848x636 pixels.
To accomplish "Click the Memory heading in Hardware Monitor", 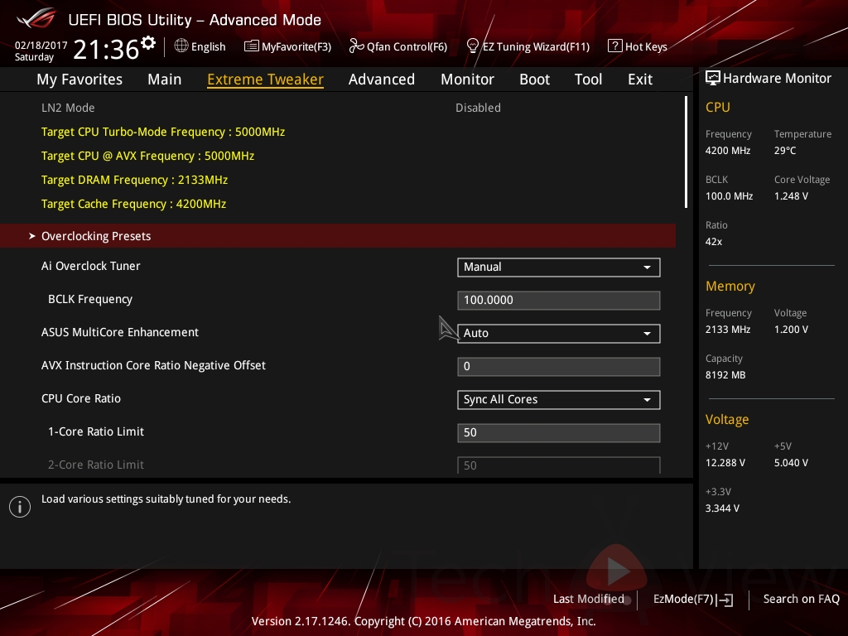I will [730, 286].
